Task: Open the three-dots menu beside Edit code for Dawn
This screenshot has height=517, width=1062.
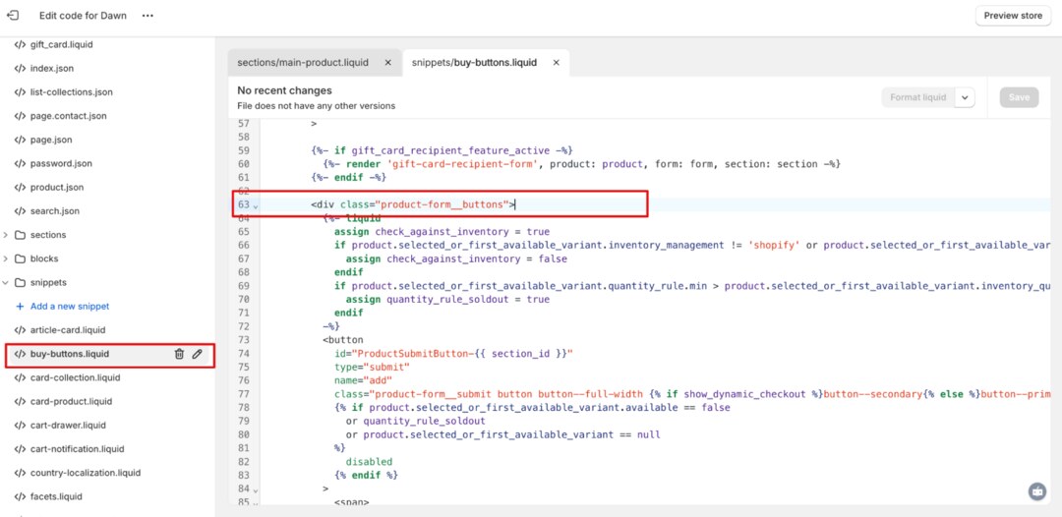Action: click(147, 16)
